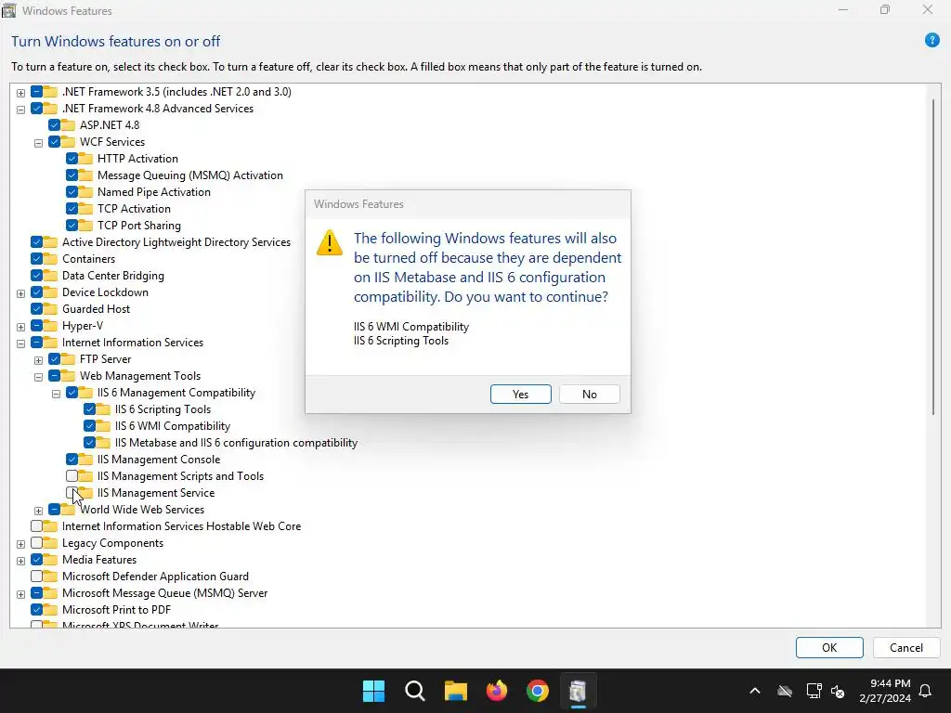
Task: Uncheck the ASP.NET 4.8 checkbox
Action: pos(54,125)
